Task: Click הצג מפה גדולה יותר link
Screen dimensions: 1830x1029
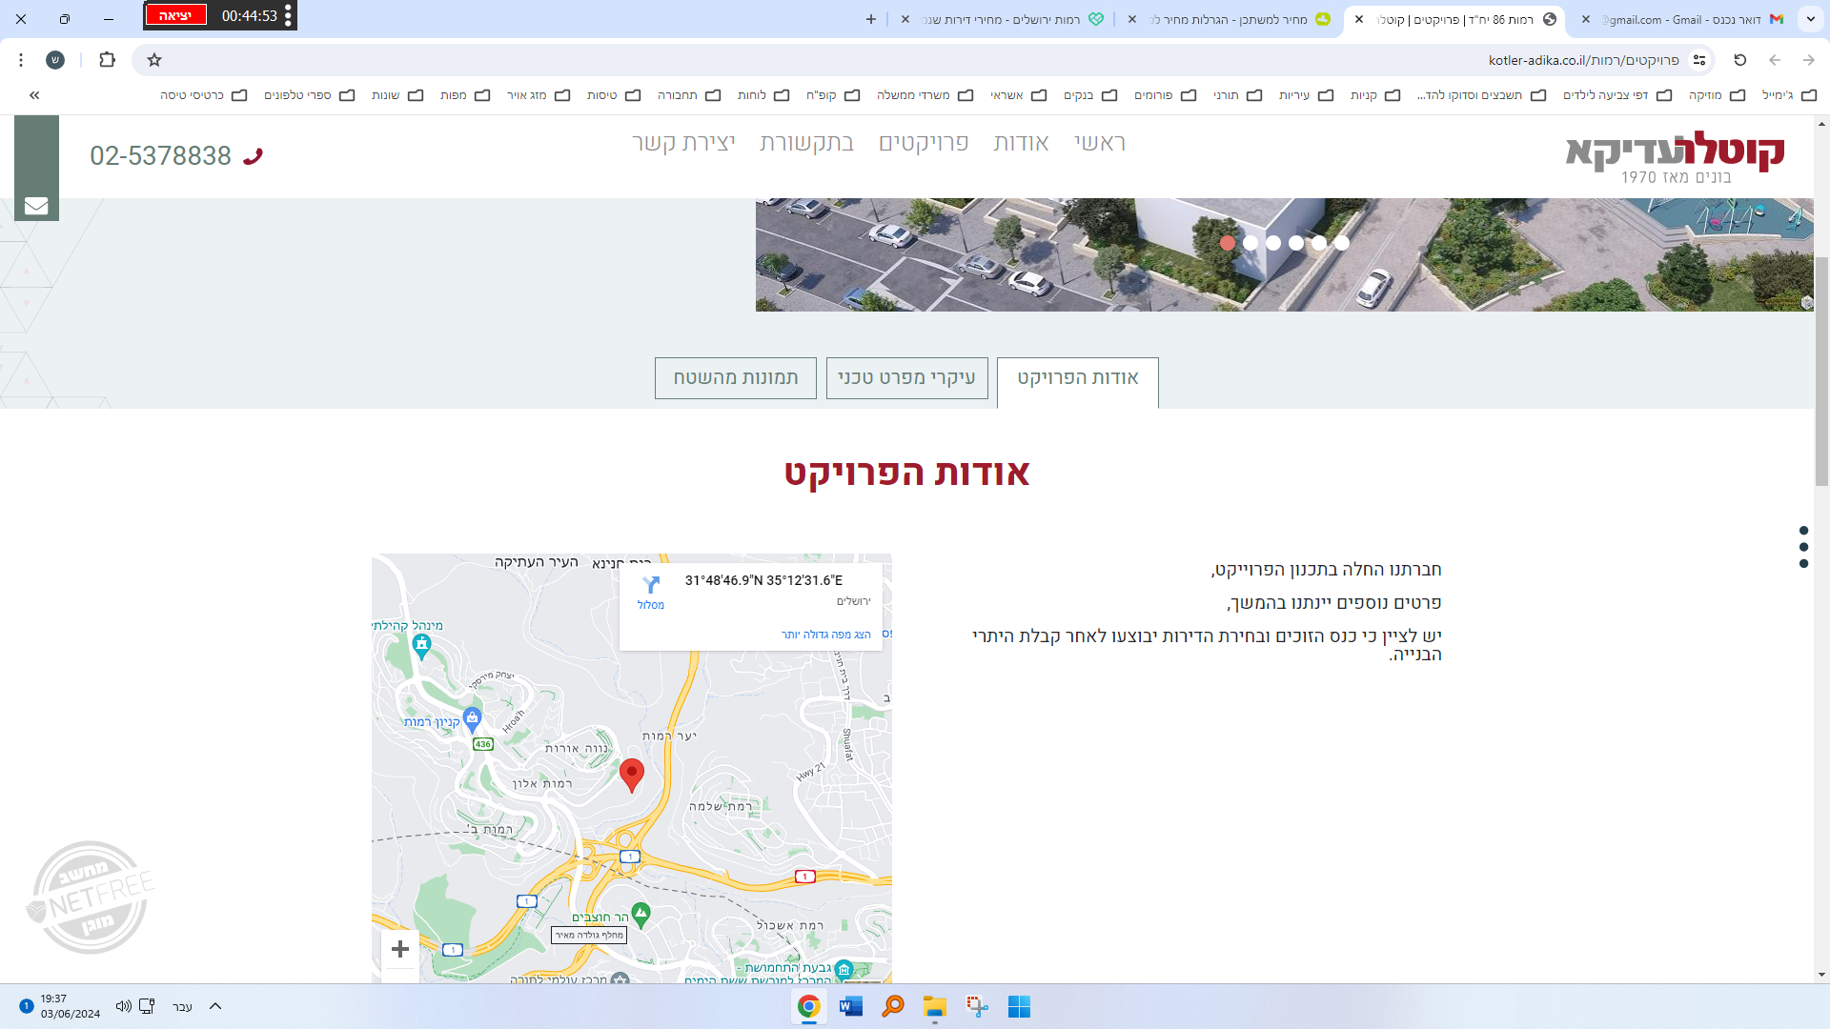Action: tap(825, 635)
